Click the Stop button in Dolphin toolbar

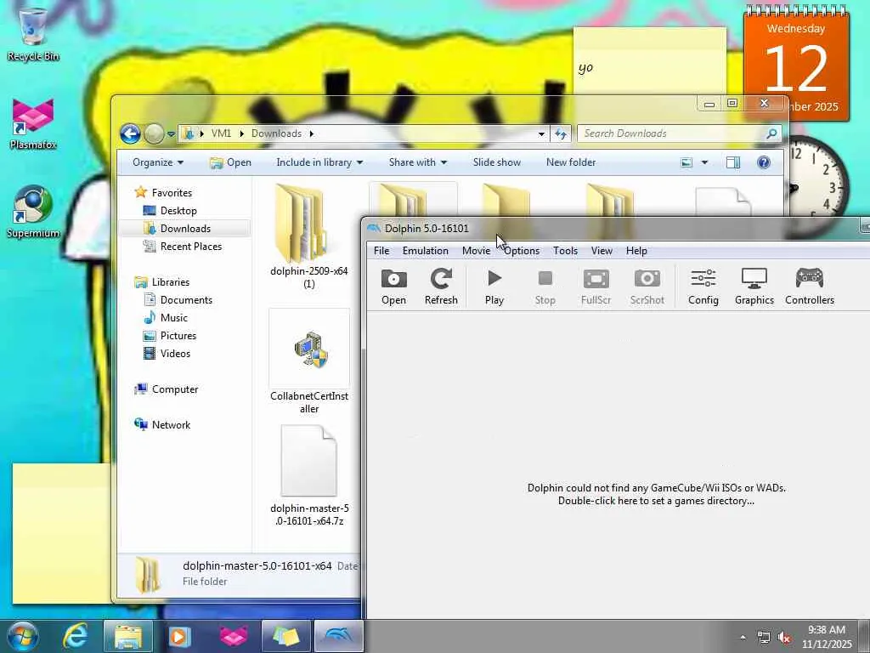tap(545, 287)
